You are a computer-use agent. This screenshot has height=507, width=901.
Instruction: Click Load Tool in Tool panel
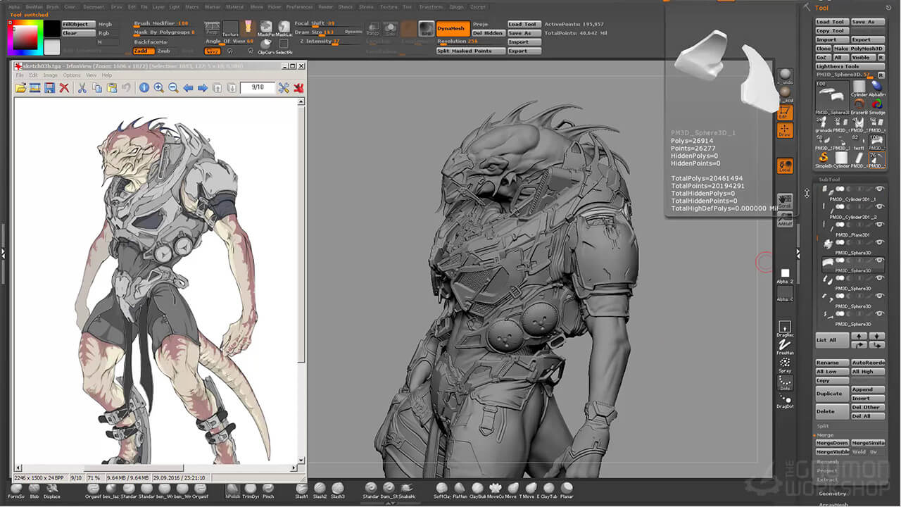pyautogui.click(x=831, y=22)
